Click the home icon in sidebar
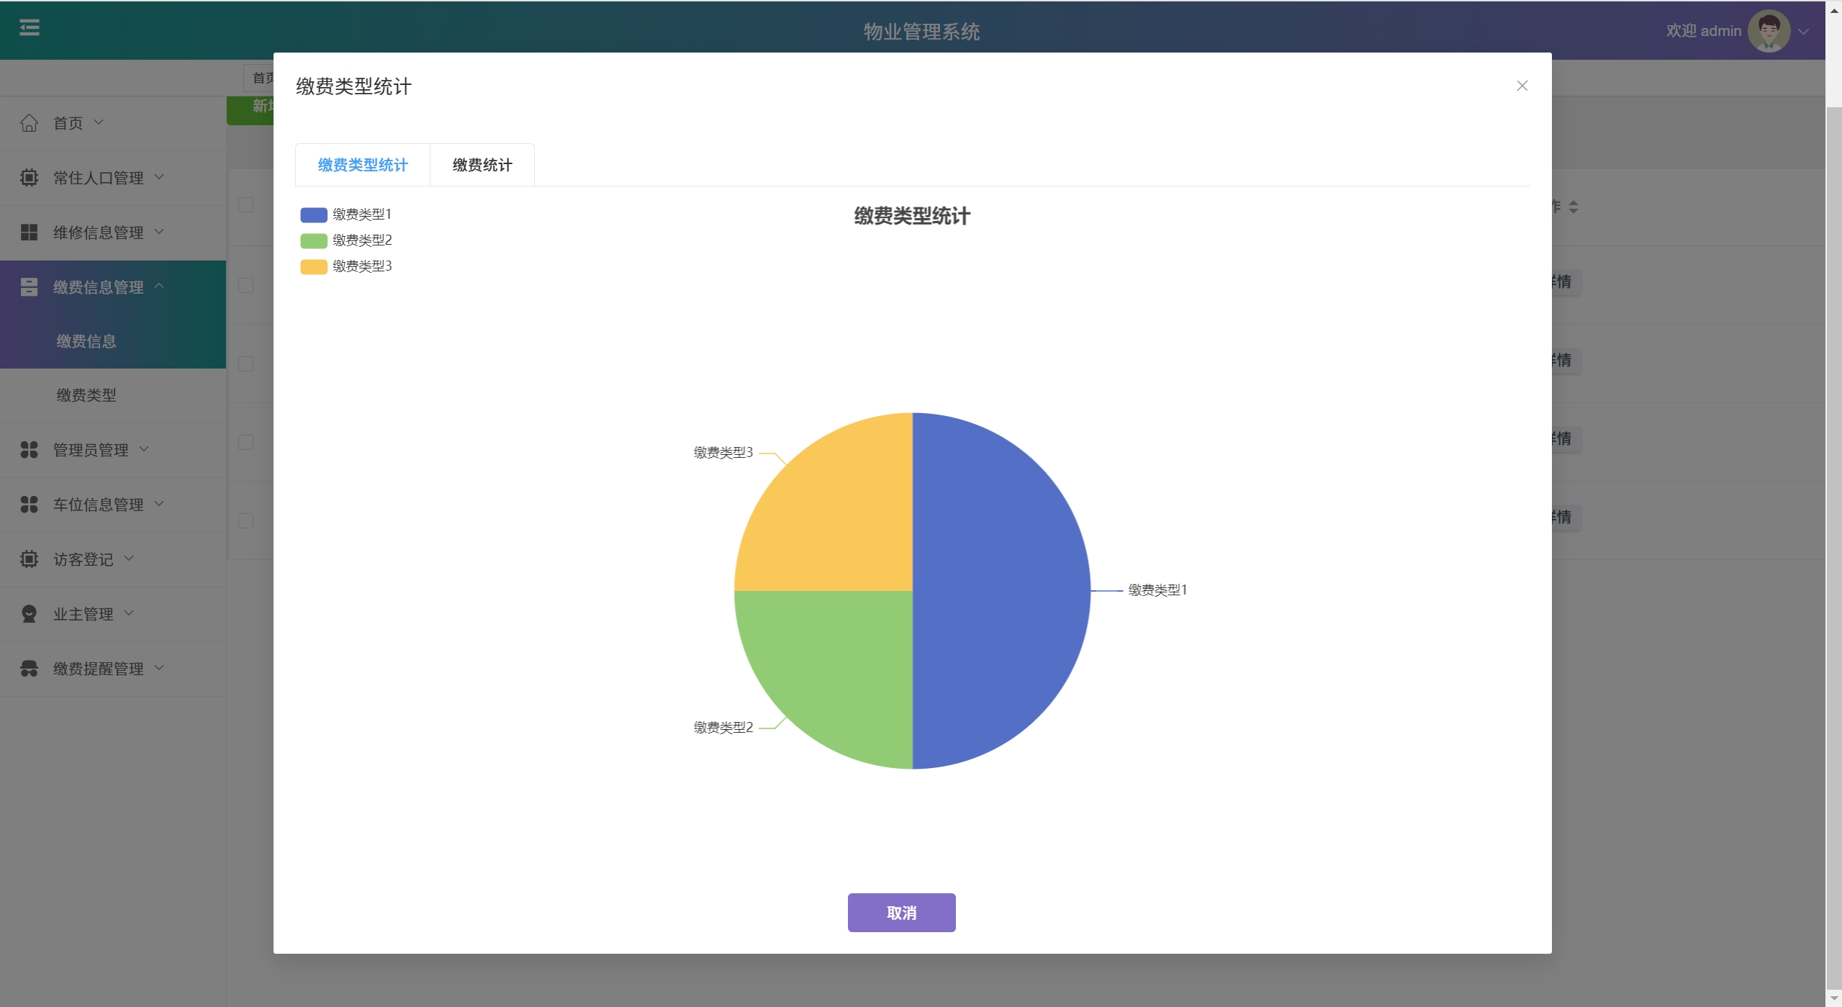Image resolution: width=1842 pixels, height=1007 pixels. coord(29,123)
